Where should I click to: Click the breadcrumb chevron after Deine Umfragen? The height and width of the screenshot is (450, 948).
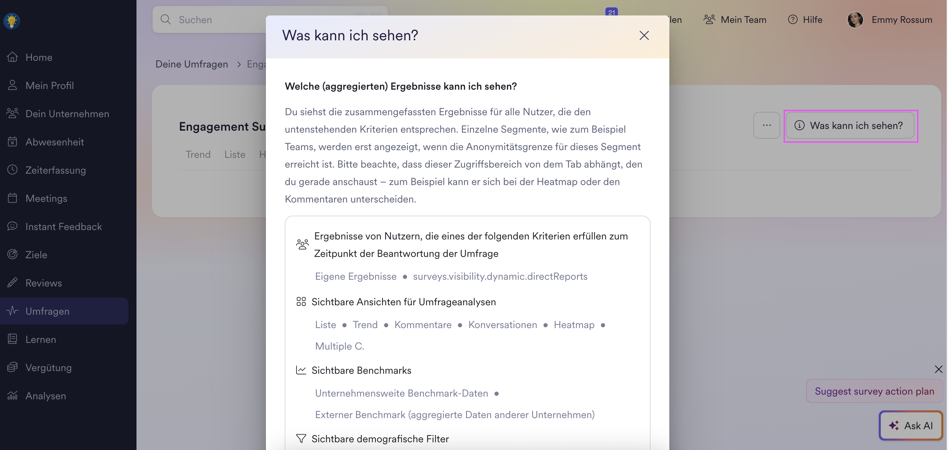[x=239, y=64]
